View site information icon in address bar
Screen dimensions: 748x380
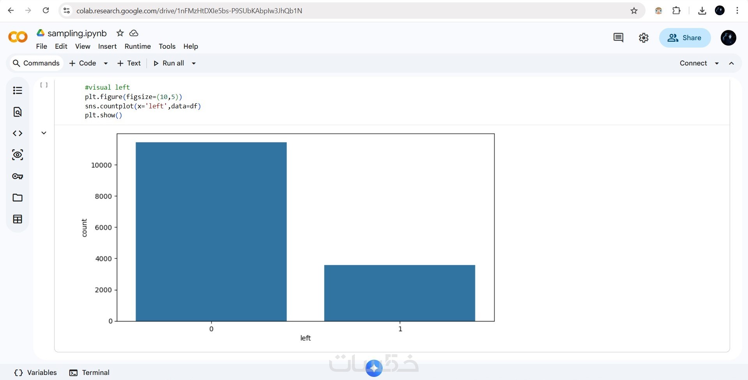[67, 11]
